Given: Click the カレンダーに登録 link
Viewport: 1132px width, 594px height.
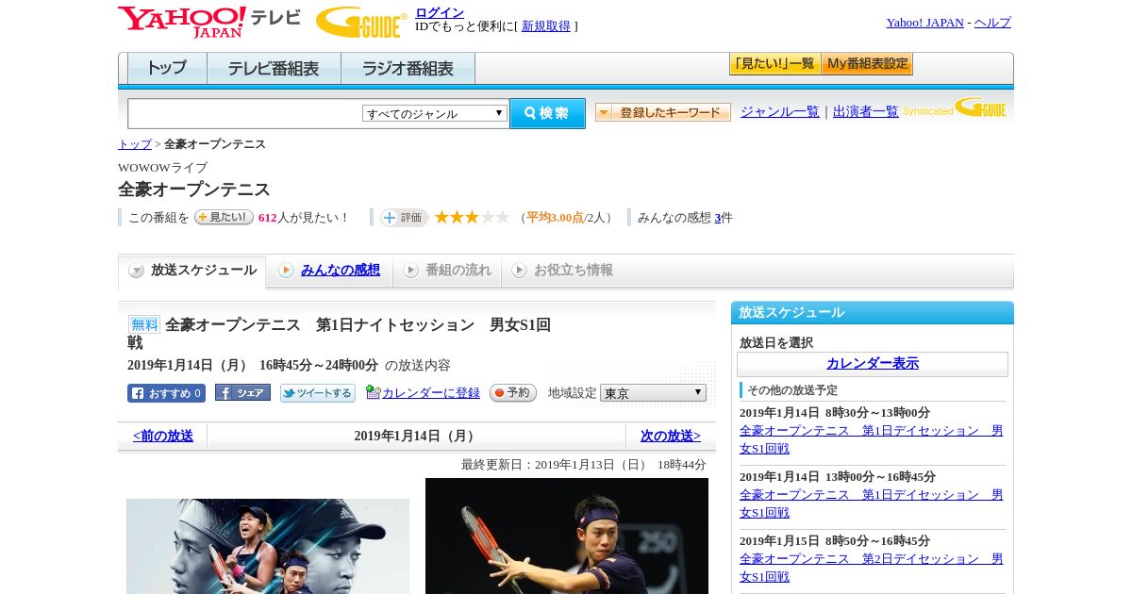Looking at the screenshot, I should click(x=430, y=393).
